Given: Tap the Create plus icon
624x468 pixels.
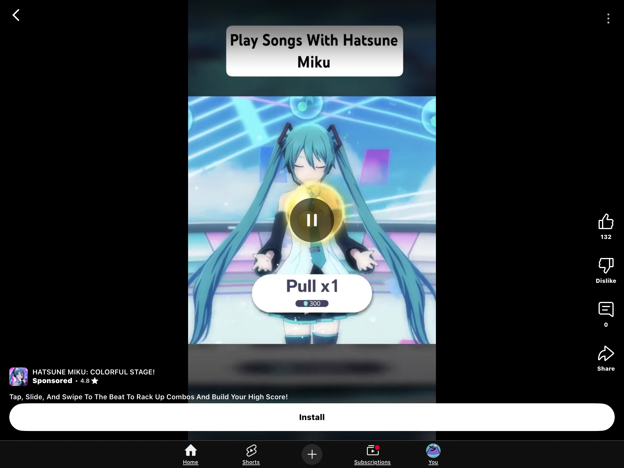Looking at the screenshot, I should [x=312, y=454].
